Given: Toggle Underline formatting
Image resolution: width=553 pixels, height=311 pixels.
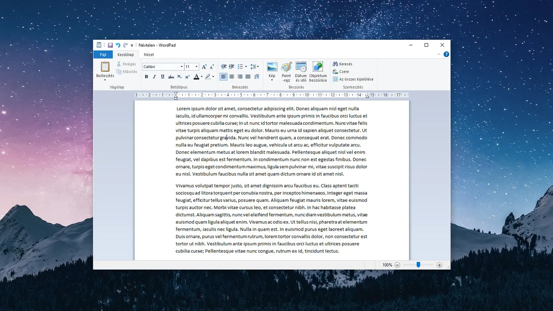Looking at the screenshot, I should click(163, 77).
